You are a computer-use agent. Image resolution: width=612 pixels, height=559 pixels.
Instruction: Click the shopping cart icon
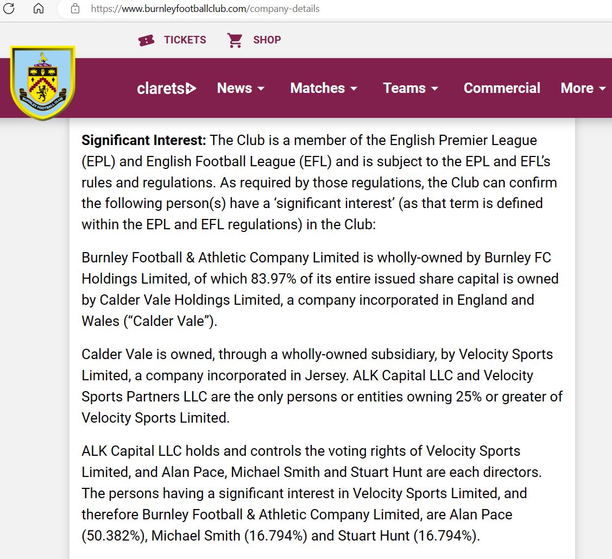click(x=235, y=40)
